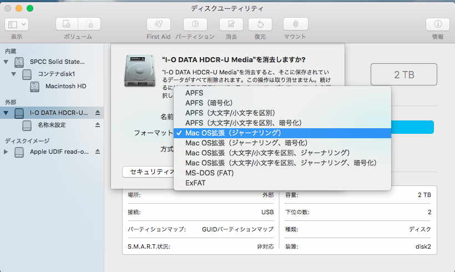Viewport: 455px width, 272px height.
Task: Click the Restore toolbar icon
Action: pos(260,24)
